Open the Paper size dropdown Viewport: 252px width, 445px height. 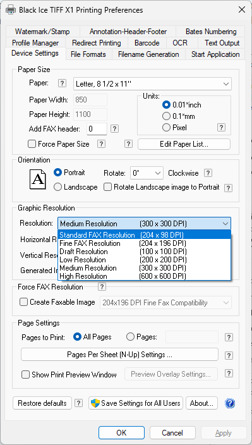(x=152, y=84)
